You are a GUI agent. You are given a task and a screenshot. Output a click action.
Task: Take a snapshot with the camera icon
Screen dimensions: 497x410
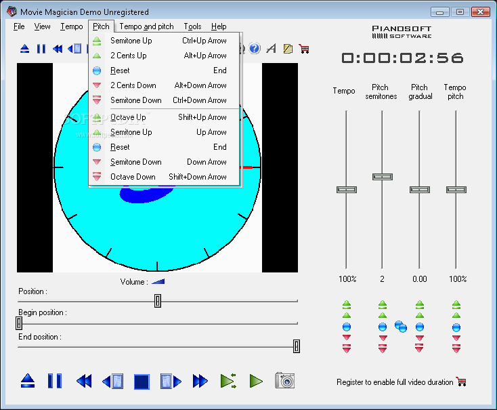tap(285, 380)
